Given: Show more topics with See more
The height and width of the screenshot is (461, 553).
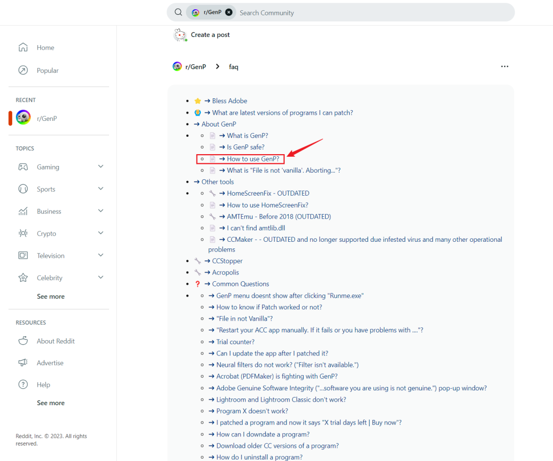Looking at the screenshot, I should point(51,297).
